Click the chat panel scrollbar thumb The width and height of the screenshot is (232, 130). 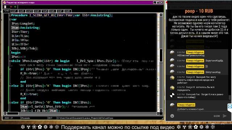tap(230, 97)
